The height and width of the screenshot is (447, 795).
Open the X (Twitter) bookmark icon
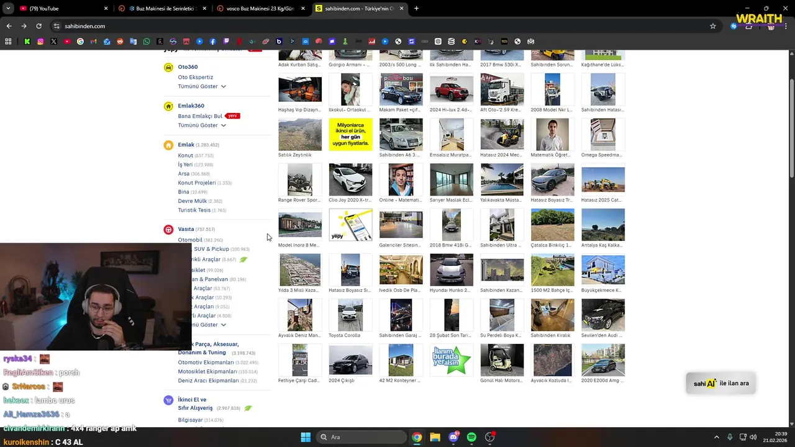tap(53, 42)
